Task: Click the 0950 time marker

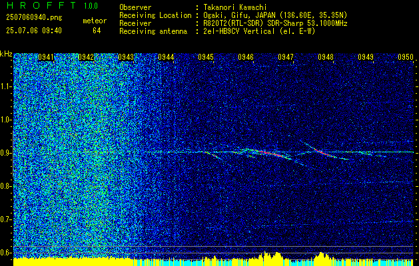Action: click(406, 57)
